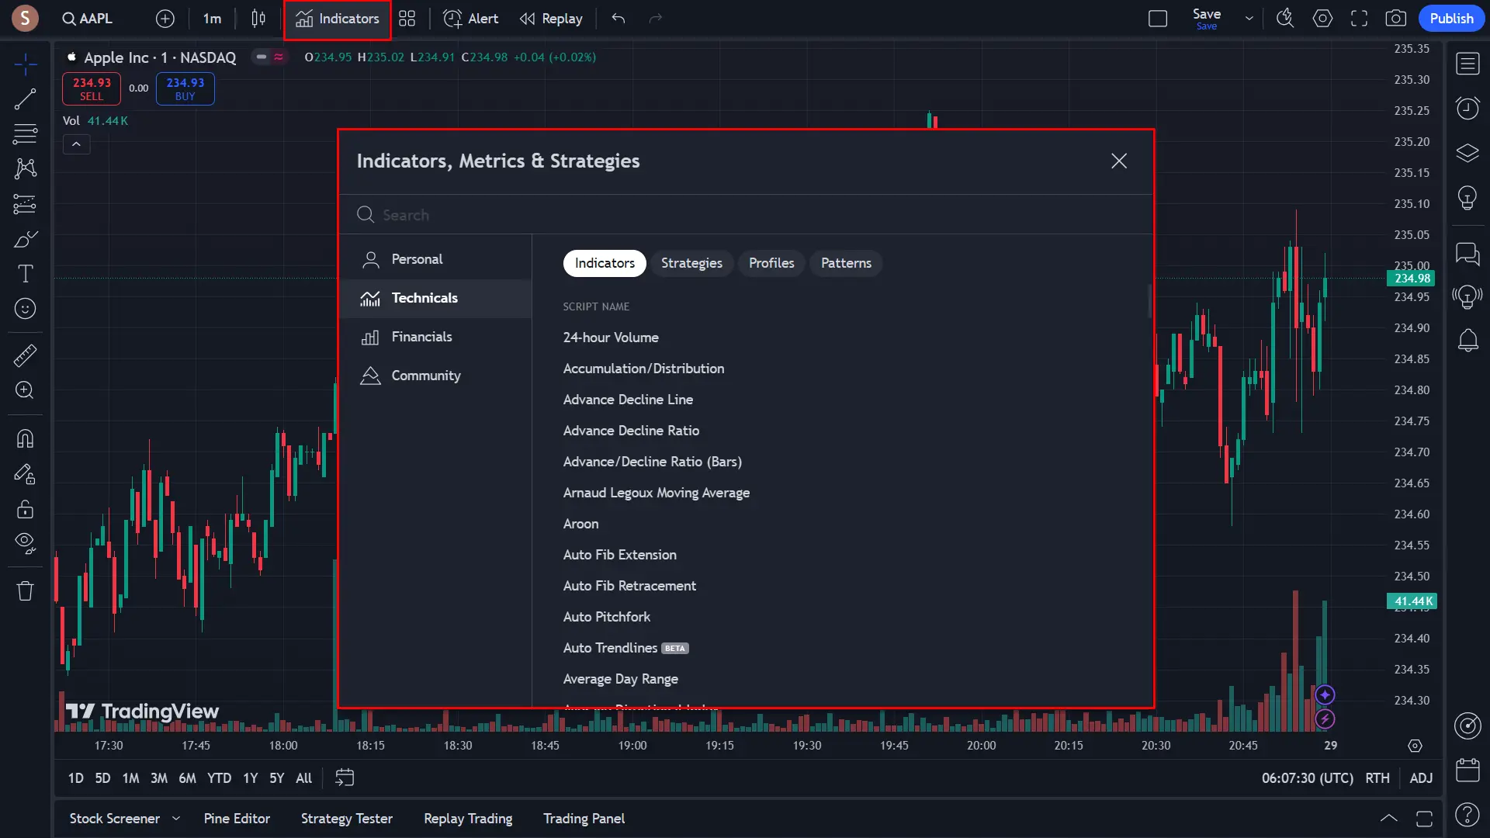Open the object tree layers panel
1490x838 pixels.
pyautogui.click(x=1467, y=152)
